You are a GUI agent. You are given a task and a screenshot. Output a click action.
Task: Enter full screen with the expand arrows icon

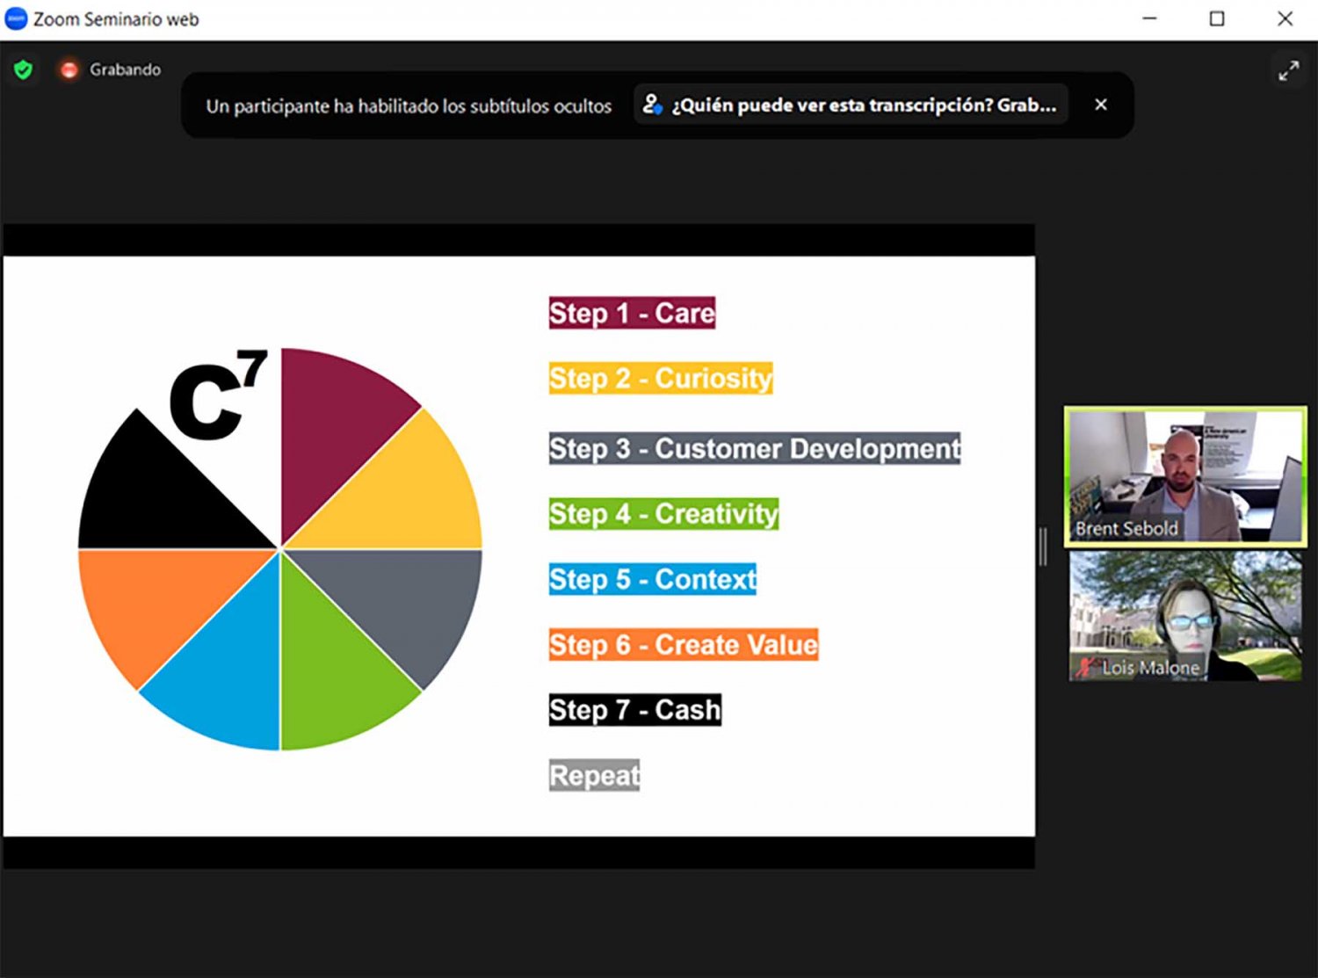[1288, 71]
